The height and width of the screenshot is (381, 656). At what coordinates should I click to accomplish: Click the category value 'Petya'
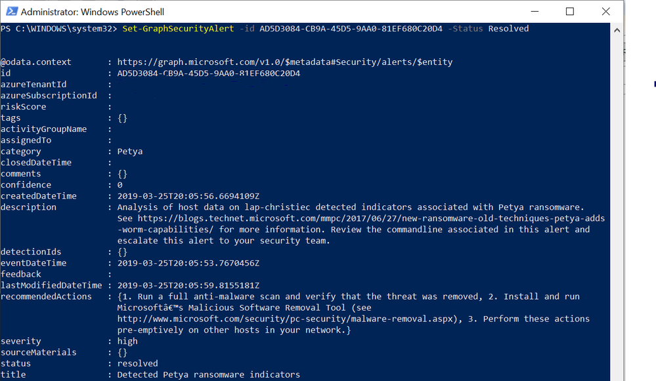[129, 151]
